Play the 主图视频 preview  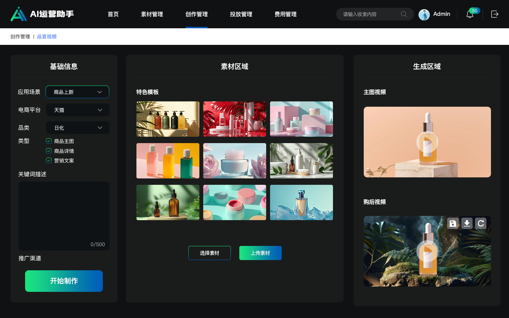[427, 142]
